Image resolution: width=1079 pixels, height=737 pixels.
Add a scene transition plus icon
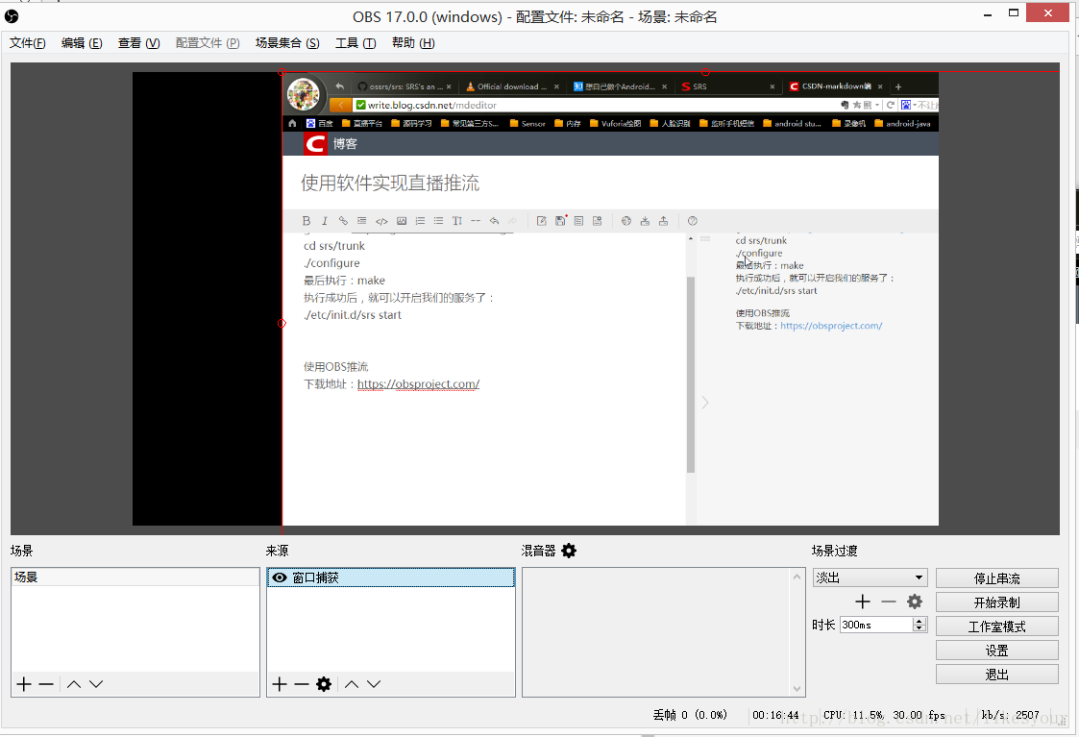(x=863, y=602)
